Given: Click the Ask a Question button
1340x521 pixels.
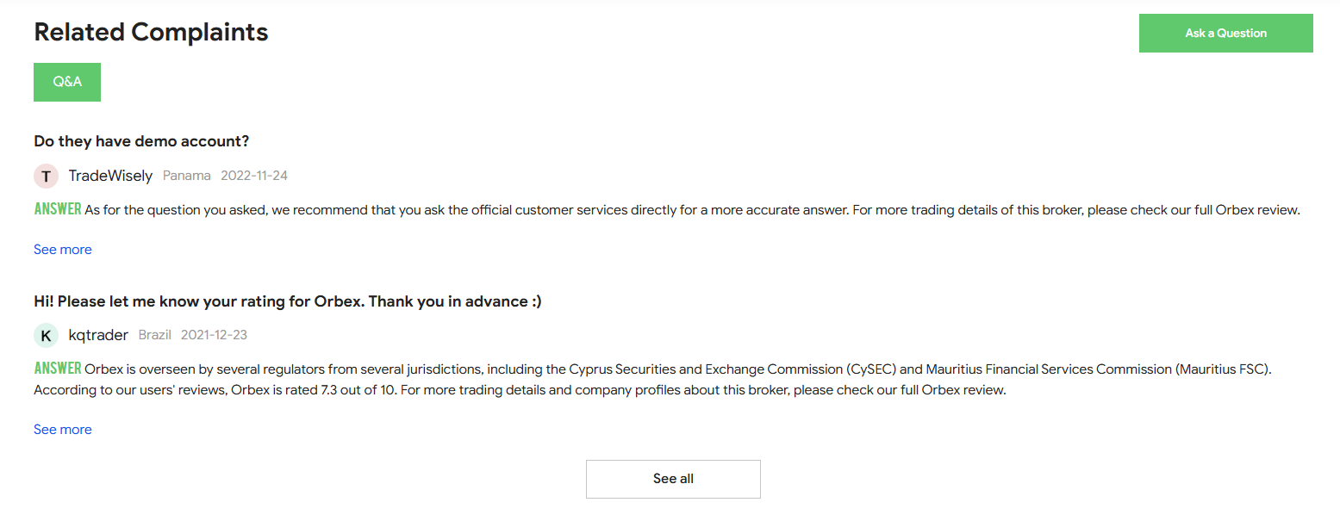Looking at the screenshot, I should tap(1225, 34).
